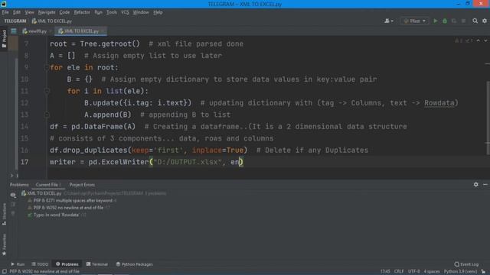This screenshot has height=275, width=490.
Task: Open the Run menu
Action: point(98,12)
